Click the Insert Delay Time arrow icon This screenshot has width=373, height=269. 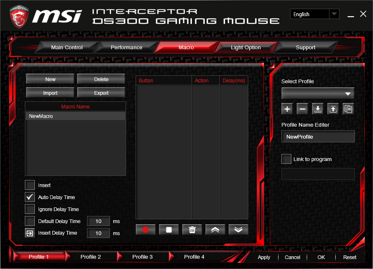[30, 233]
